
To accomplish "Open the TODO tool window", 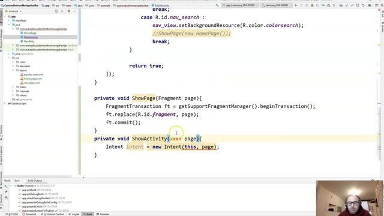I will (x=12, y=214).
